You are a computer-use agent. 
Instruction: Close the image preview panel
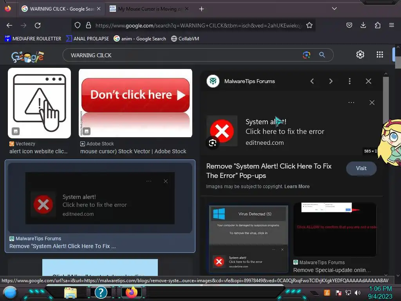click(368, 82)
